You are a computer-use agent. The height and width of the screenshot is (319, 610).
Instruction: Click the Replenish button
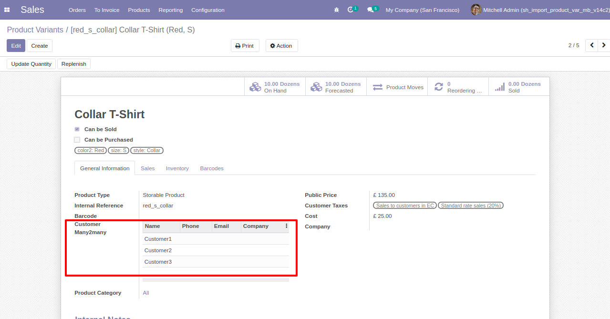(74, 64)
